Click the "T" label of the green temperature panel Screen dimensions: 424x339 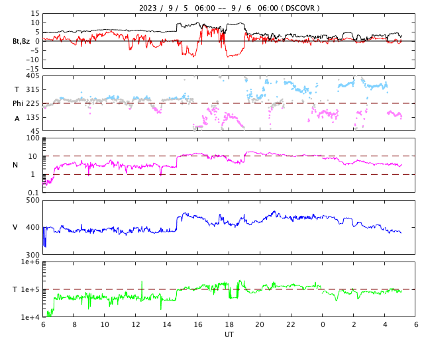click(x=15, y=289)
